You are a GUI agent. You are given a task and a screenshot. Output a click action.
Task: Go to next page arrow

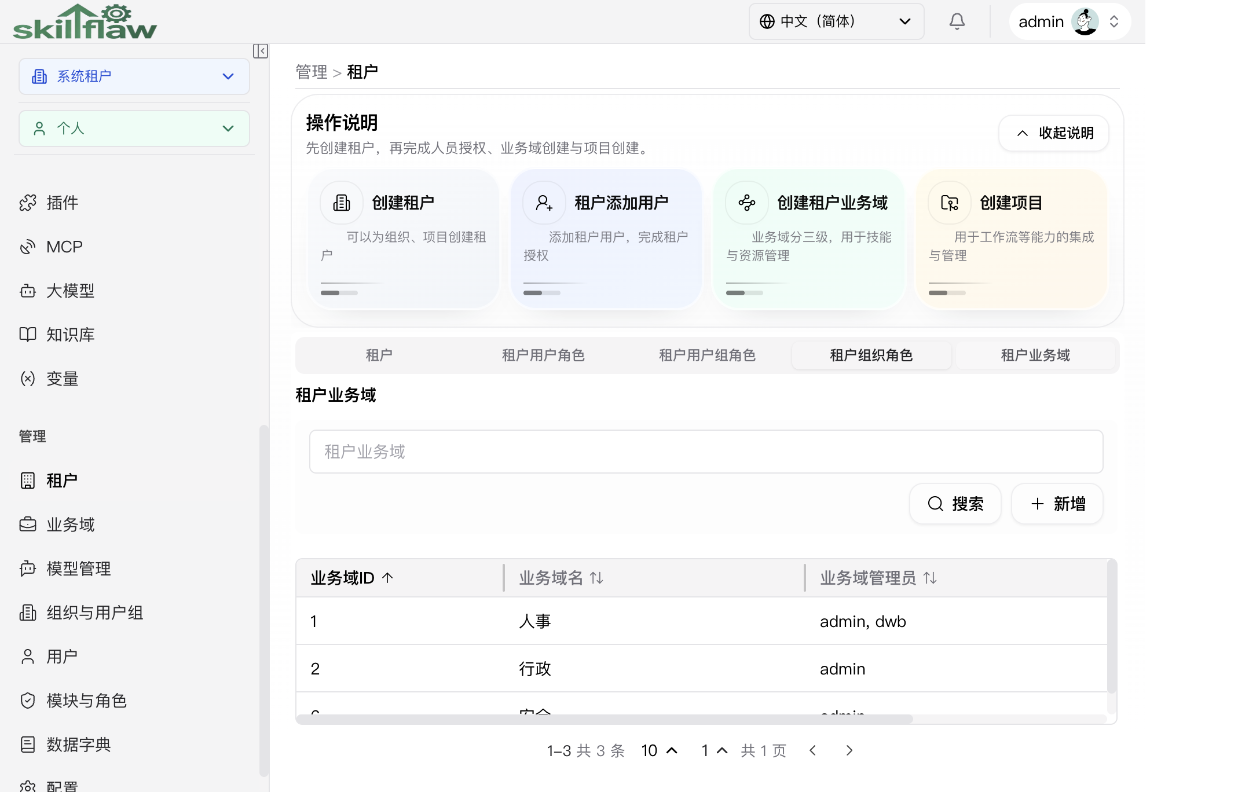click(849, 750)
